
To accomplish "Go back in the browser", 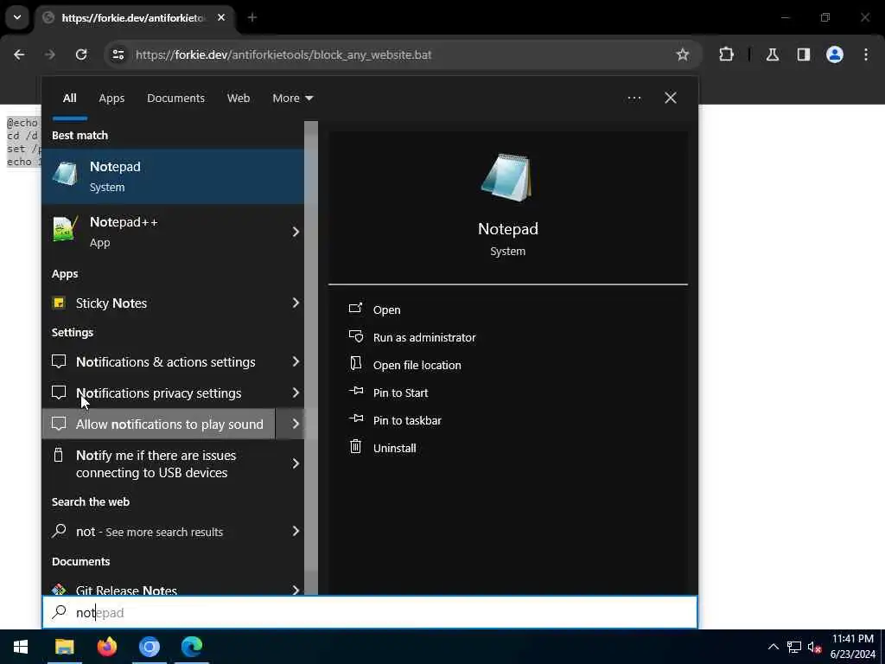I will [19, 54].
